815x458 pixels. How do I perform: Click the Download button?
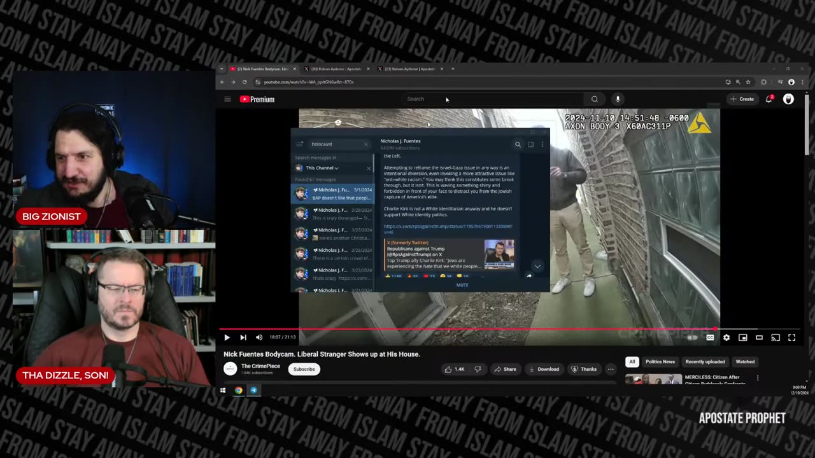coord(544,369)
